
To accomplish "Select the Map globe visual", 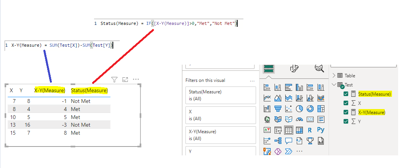I will tap(267, 119).
